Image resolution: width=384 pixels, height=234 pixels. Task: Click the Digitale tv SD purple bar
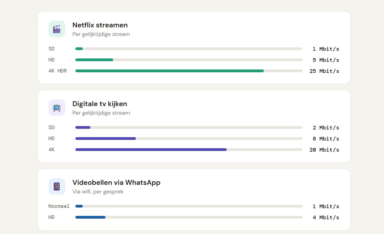(x=83, y=128)
